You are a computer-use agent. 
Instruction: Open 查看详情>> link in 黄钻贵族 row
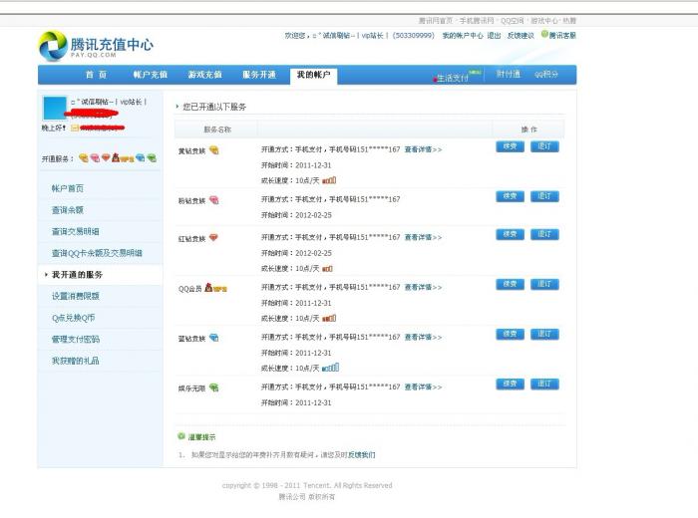[424, 149]
